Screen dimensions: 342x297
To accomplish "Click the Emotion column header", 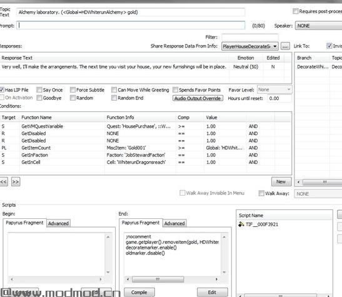I will [x=246, y=58].
